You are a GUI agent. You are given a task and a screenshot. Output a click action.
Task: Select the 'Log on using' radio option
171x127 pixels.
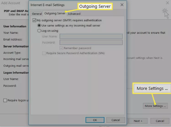[39, 31]
